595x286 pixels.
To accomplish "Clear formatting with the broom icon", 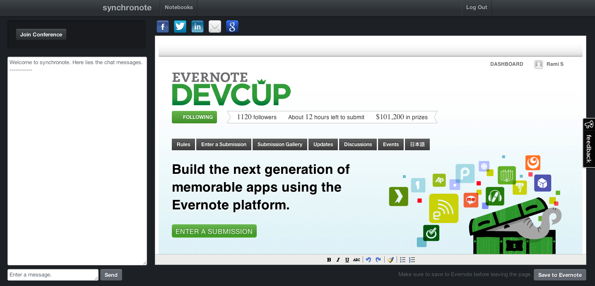I will coord(390,260).
